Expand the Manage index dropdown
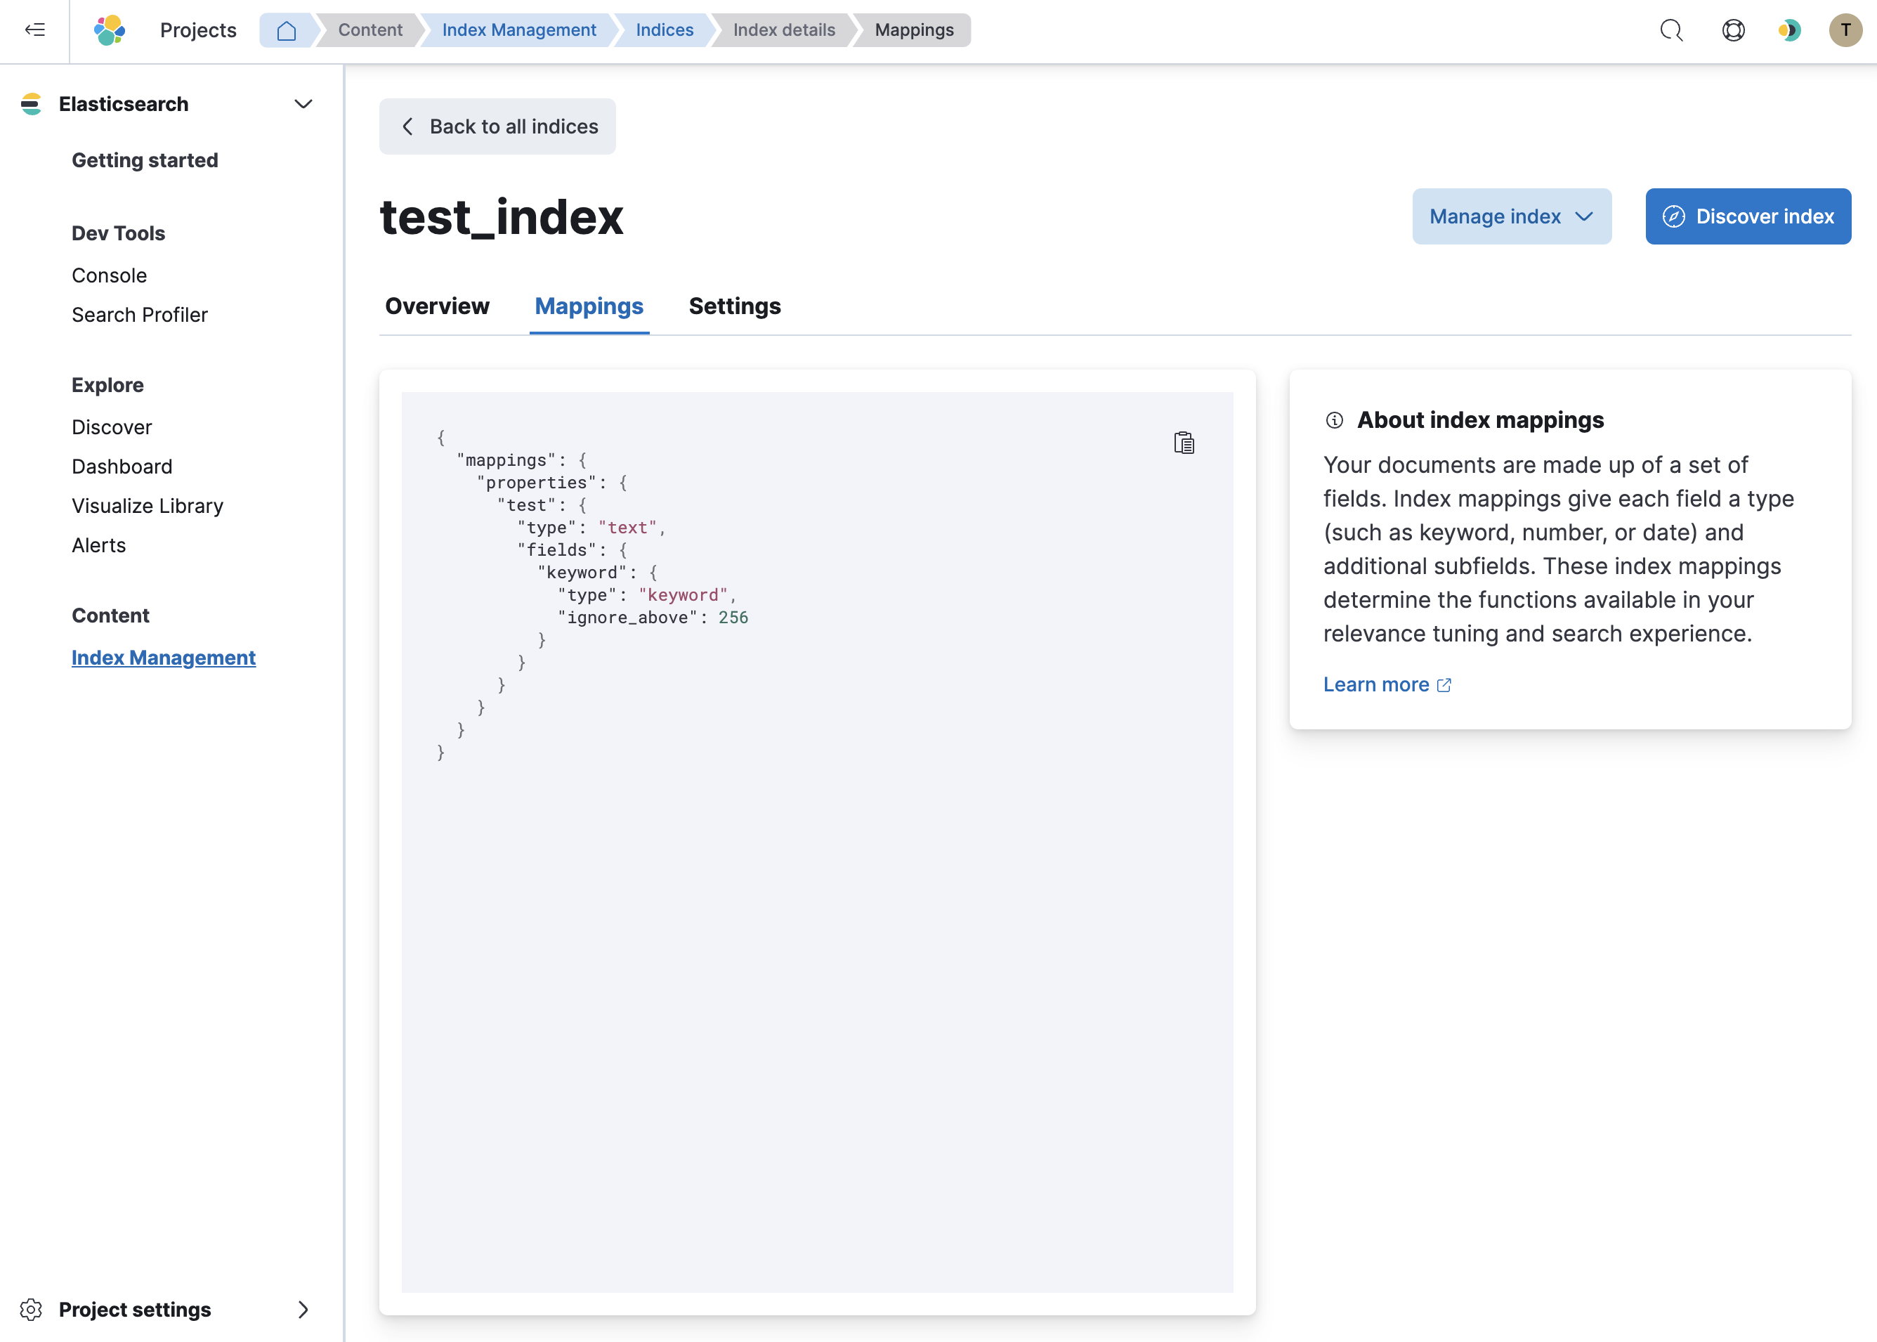Screen dimensions: 1877x1342 (1511, 215)
